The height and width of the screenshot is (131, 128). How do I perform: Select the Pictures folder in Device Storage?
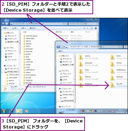coord(89,78)
